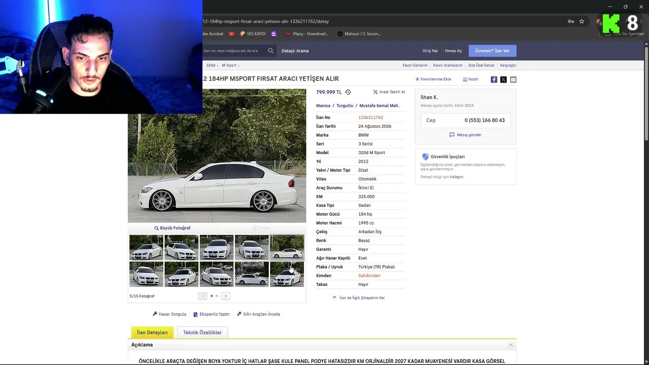Select the second thumbnail in the top row
This screenshot has width=649, height=365.
coord(182,247)
